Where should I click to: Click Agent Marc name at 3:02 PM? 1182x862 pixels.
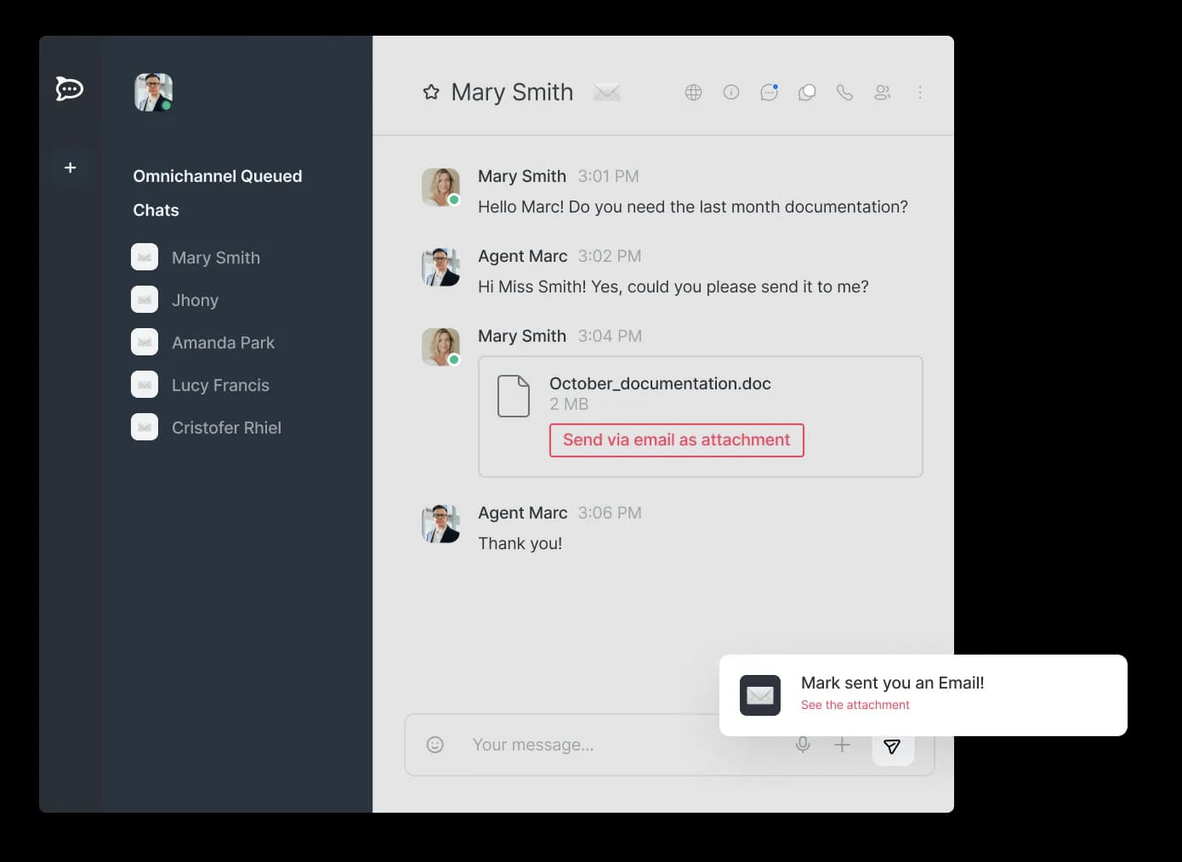tap(523, 256)
